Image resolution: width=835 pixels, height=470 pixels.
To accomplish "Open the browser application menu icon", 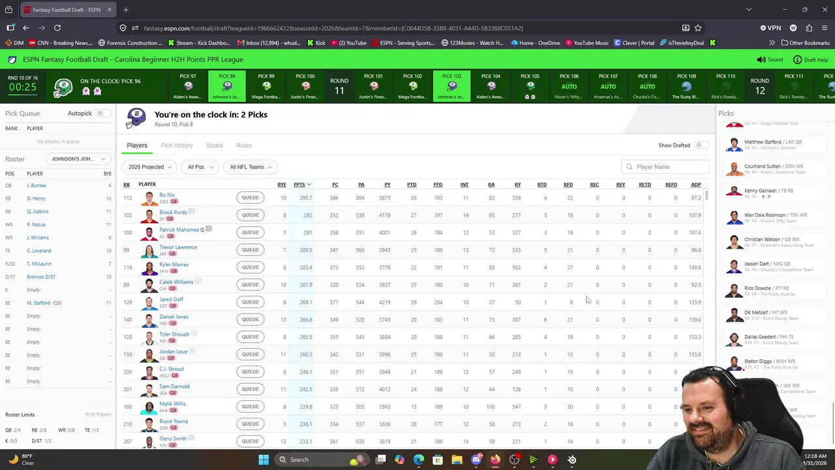I will pos(824,28).
